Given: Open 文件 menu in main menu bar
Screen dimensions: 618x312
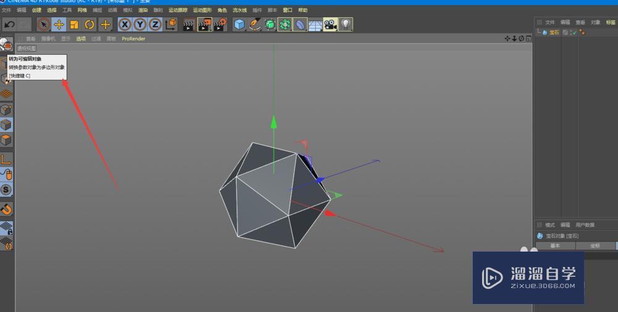Looking at the screenshot, I should [6, 10].
